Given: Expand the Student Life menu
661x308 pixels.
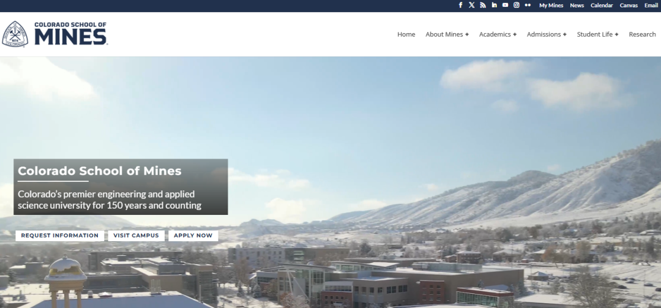Looking at the screenshot, I should (x=597, y=34).
